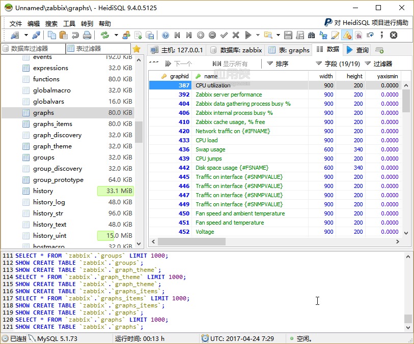
Task: Open load SQL file dropdown arrow
Action: point(278,35)
